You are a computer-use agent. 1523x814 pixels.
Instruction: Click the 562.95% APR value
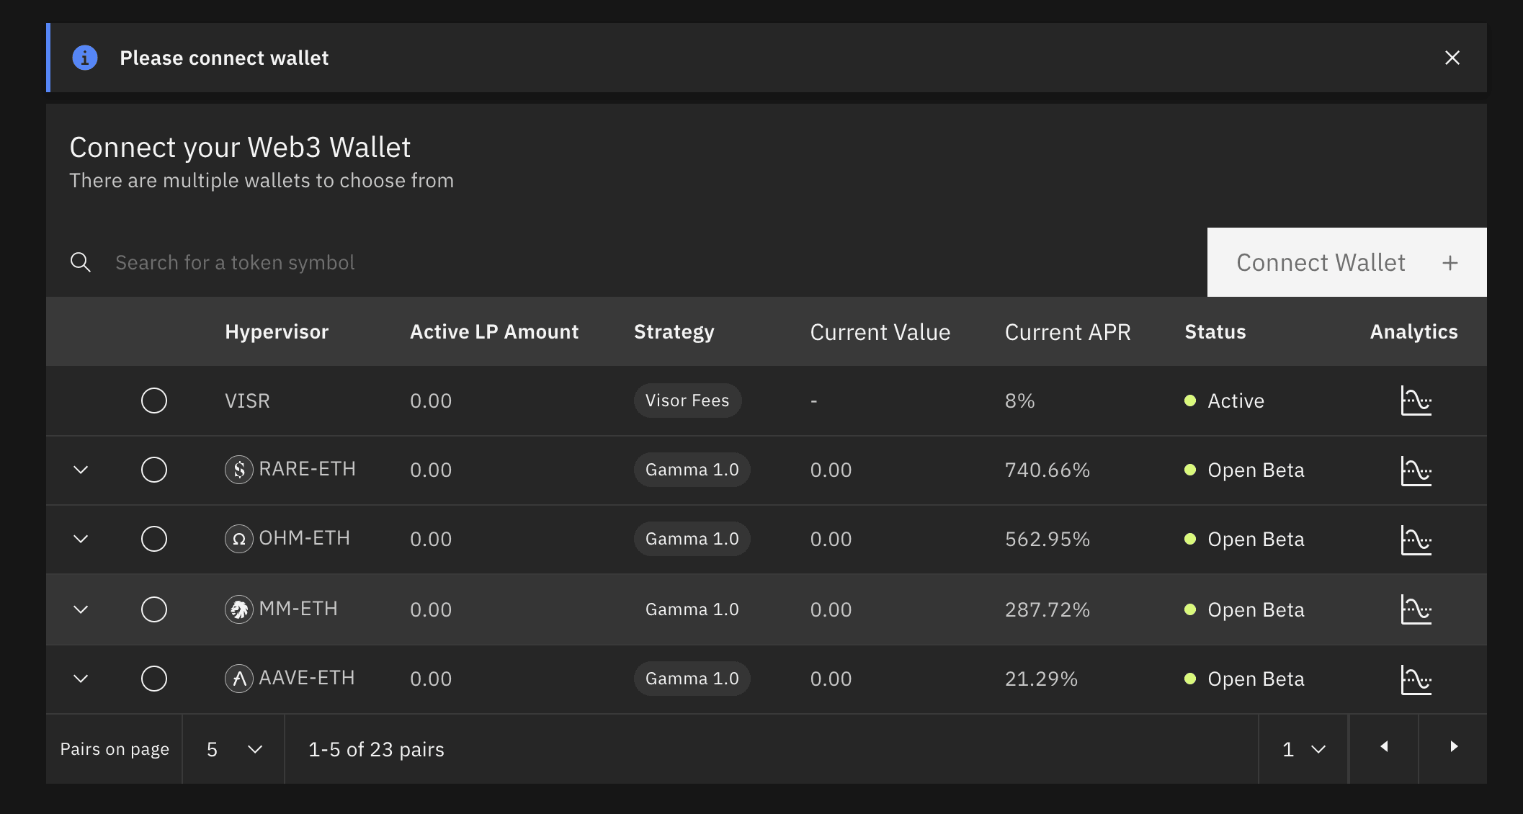coord(1048,539)
